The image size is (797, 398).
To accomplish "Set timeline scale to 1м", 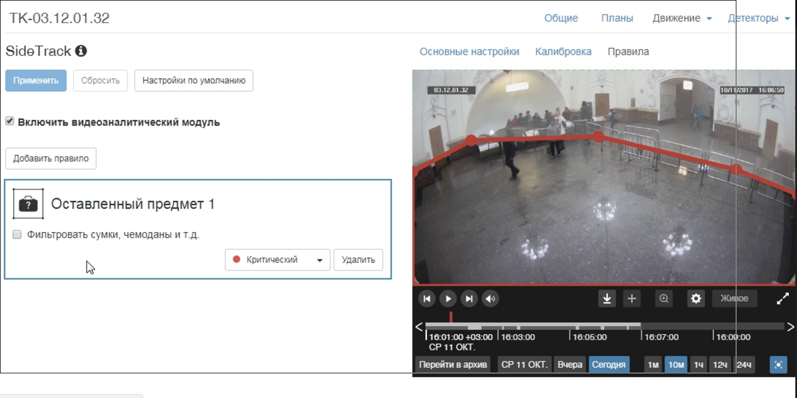I will 653,365.
